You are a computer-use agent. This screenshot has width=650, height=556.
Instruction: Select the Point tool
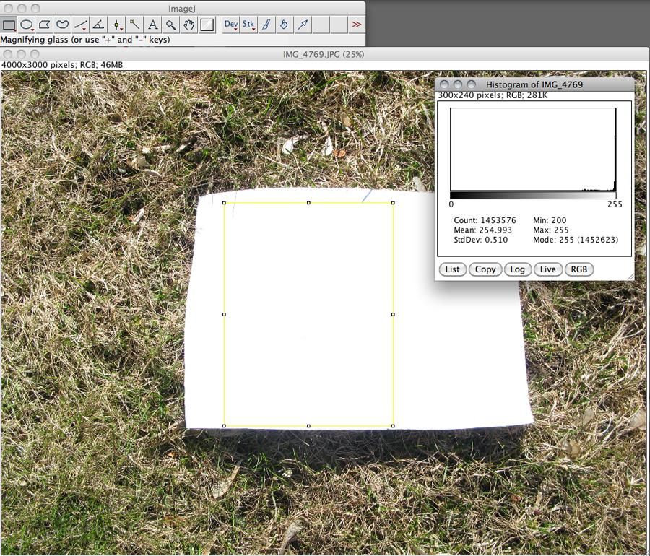(x=116, y=25)
